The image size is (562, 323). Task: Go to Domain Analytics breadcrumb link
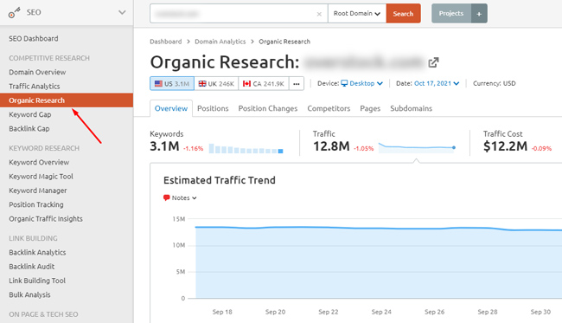click(x=220, y=42)
